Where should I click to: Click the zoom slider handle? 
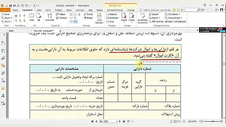click(213, 122)
